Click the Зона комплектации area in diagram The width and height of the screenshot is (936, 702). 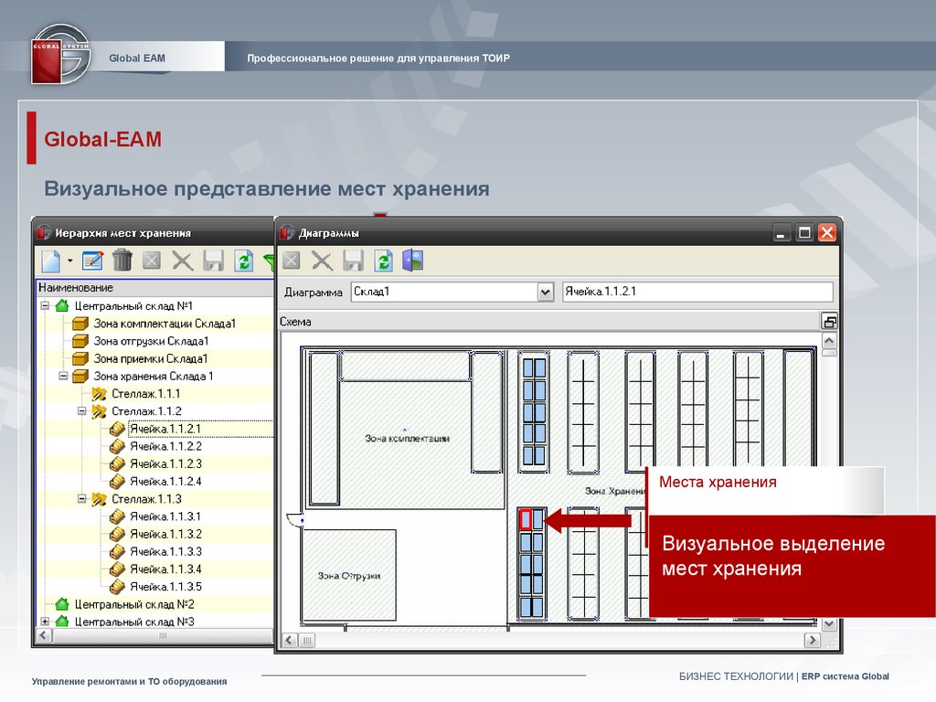click(407, 438)
